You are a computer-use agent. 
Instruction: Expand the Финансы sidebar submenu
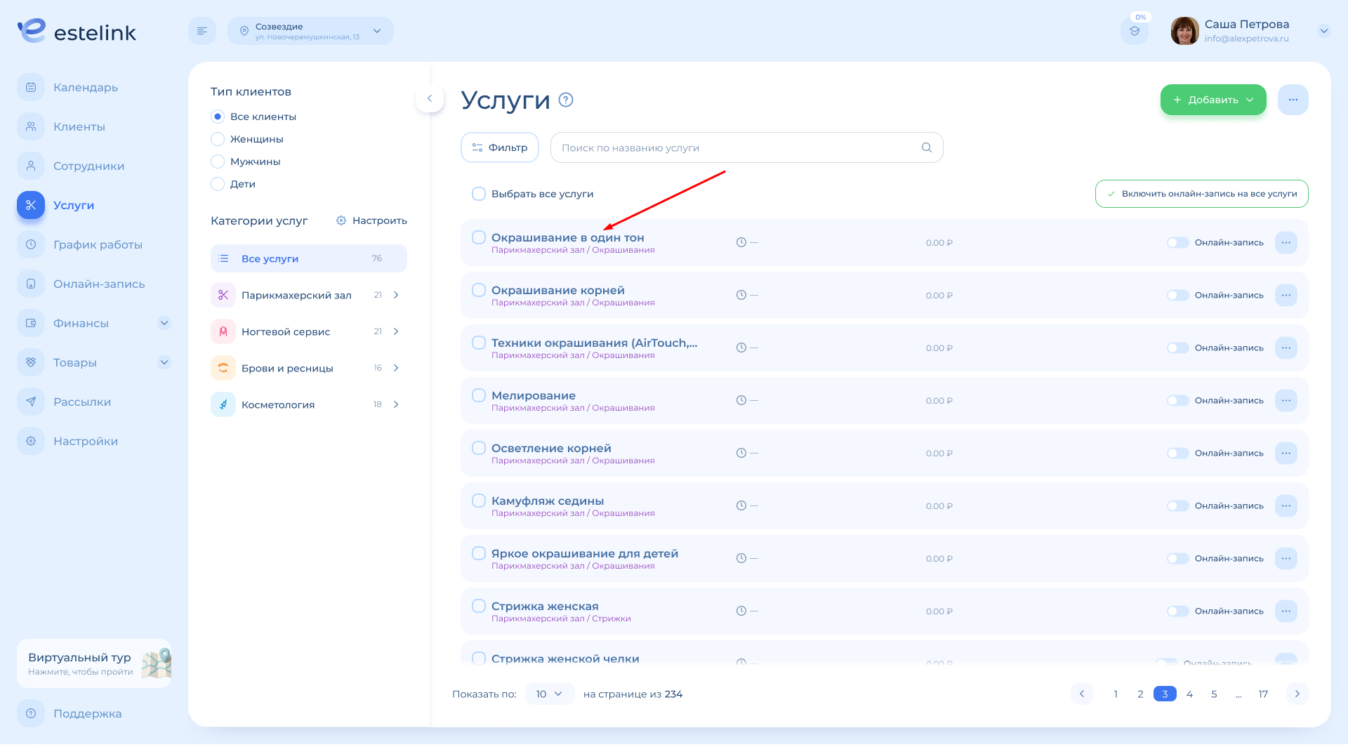tap(164, 323)
